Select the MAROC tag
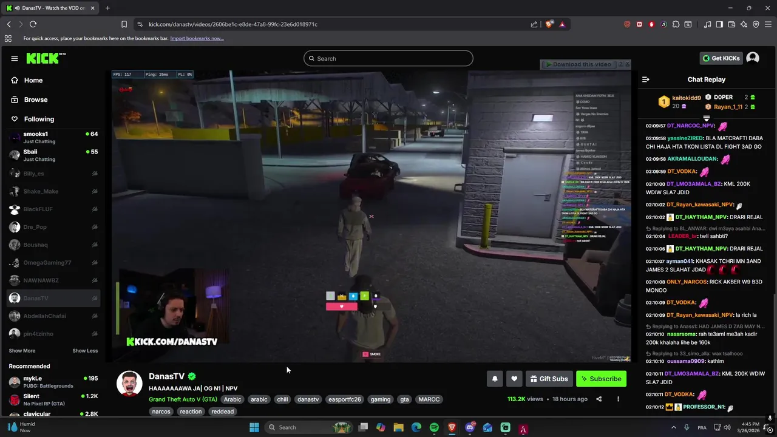This screenshot has height=437, width=777. (429, 399)
